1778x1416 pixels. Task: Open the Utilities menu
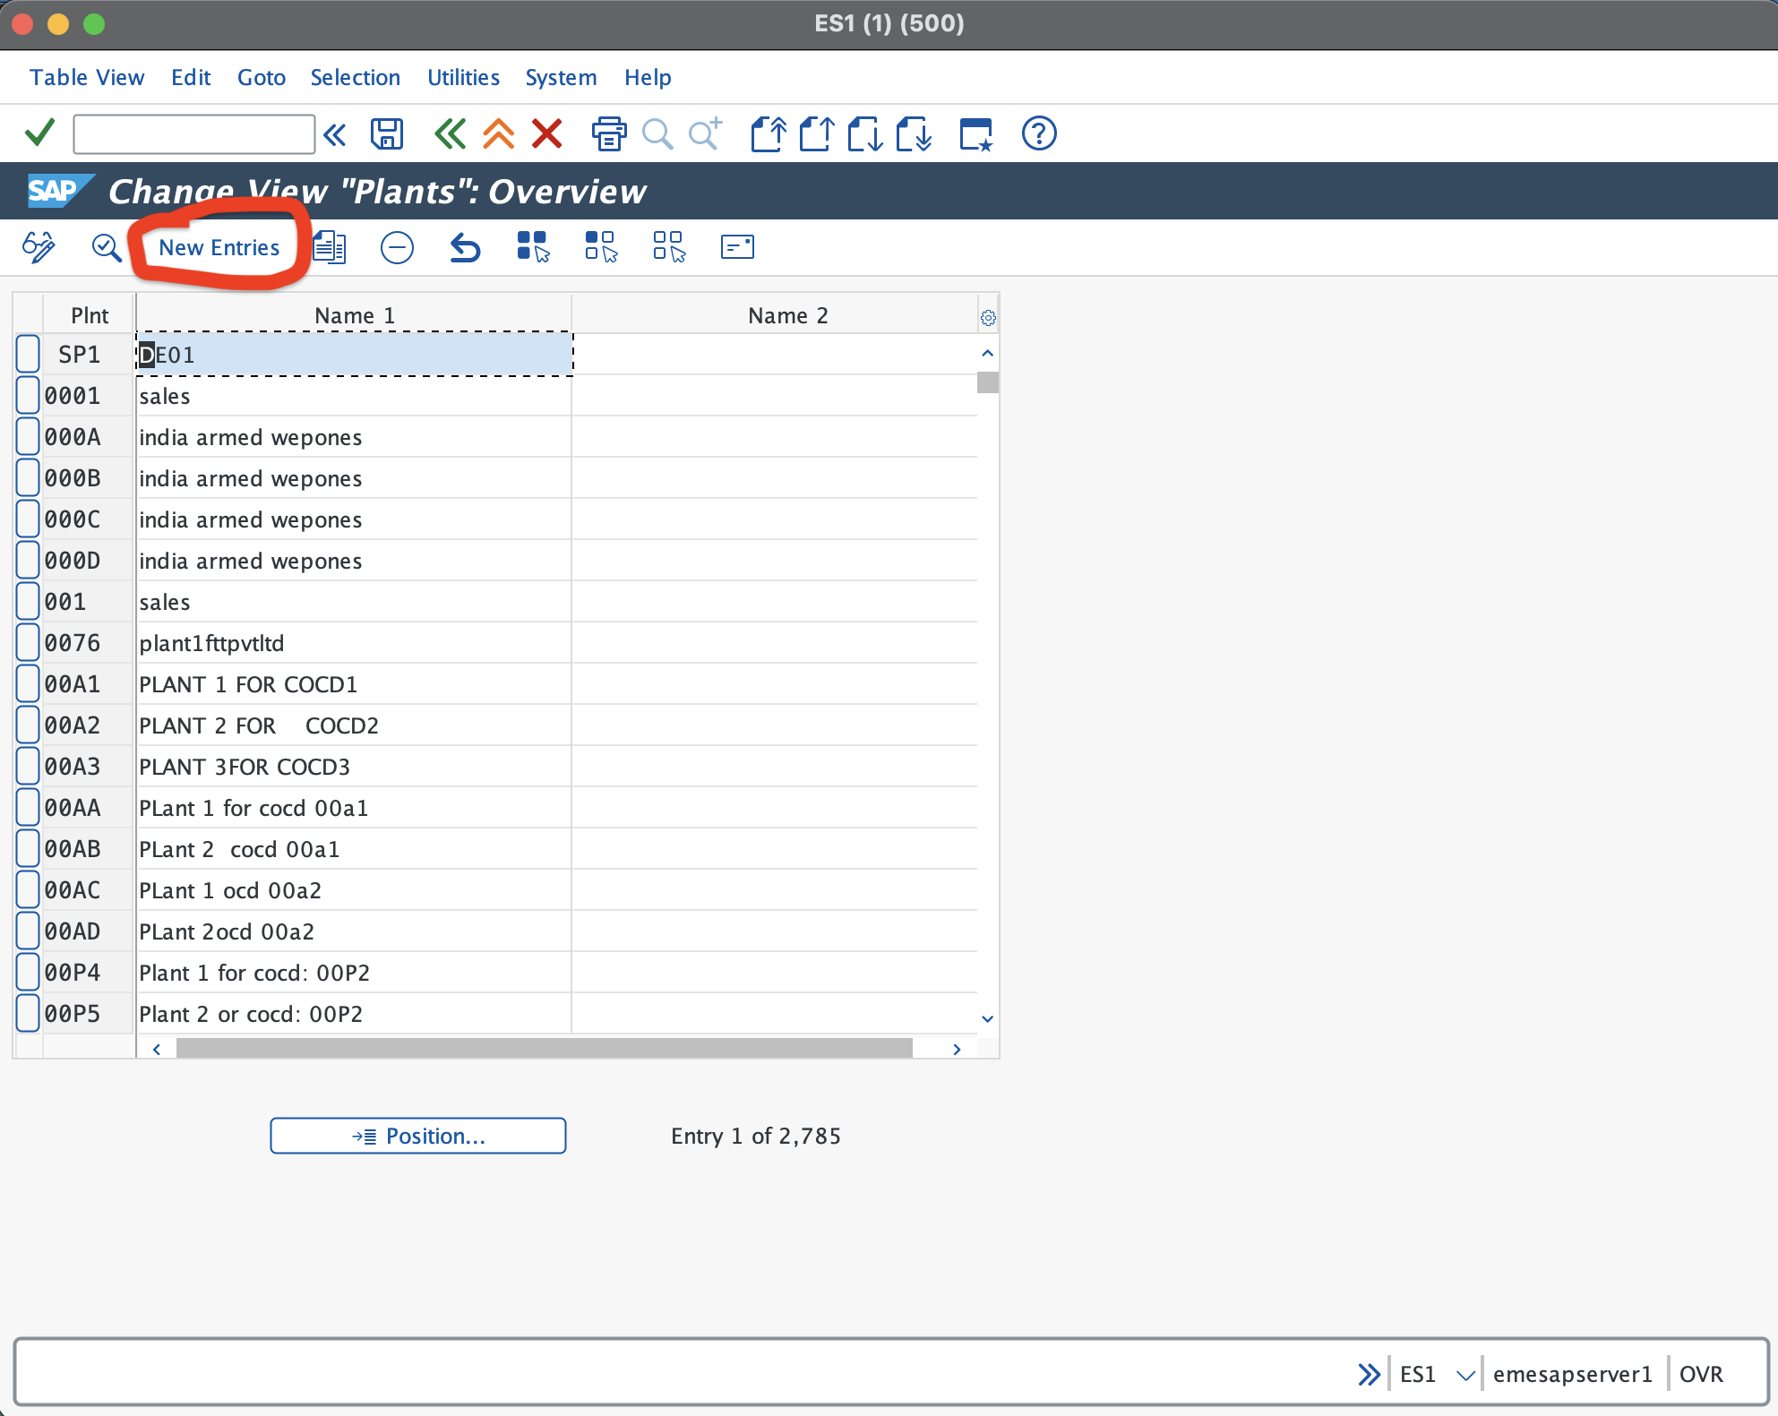click(x=463, y=78)
